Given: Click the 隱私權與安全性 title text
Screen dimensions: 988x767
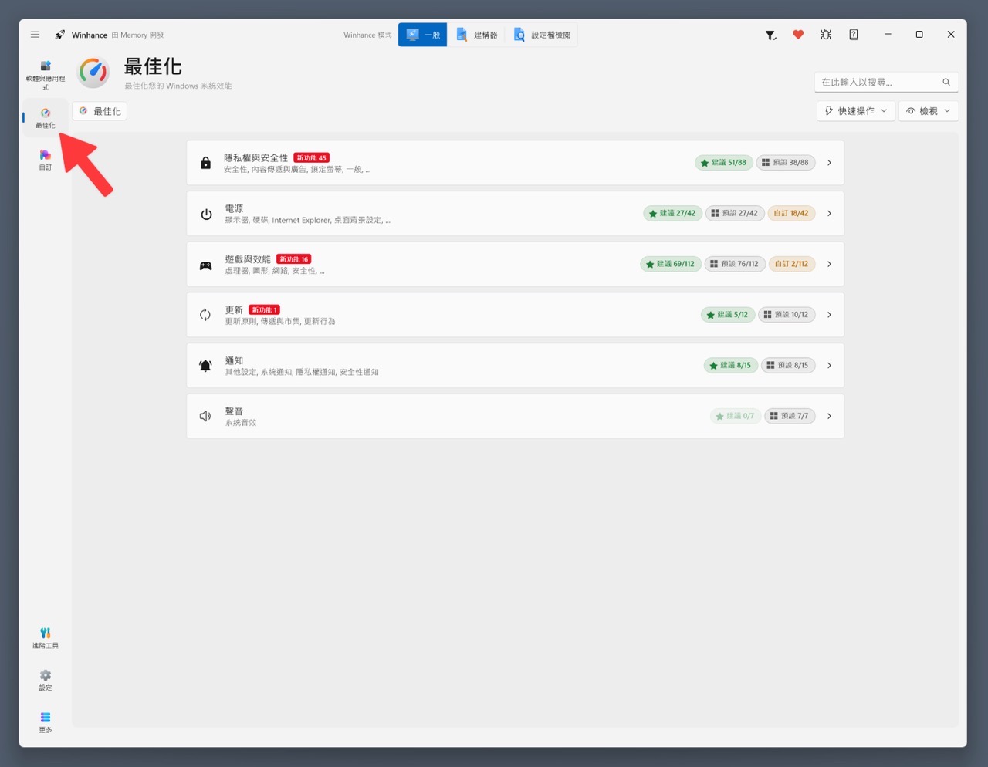Looking at the screenshot, I should tap(256, 157).
